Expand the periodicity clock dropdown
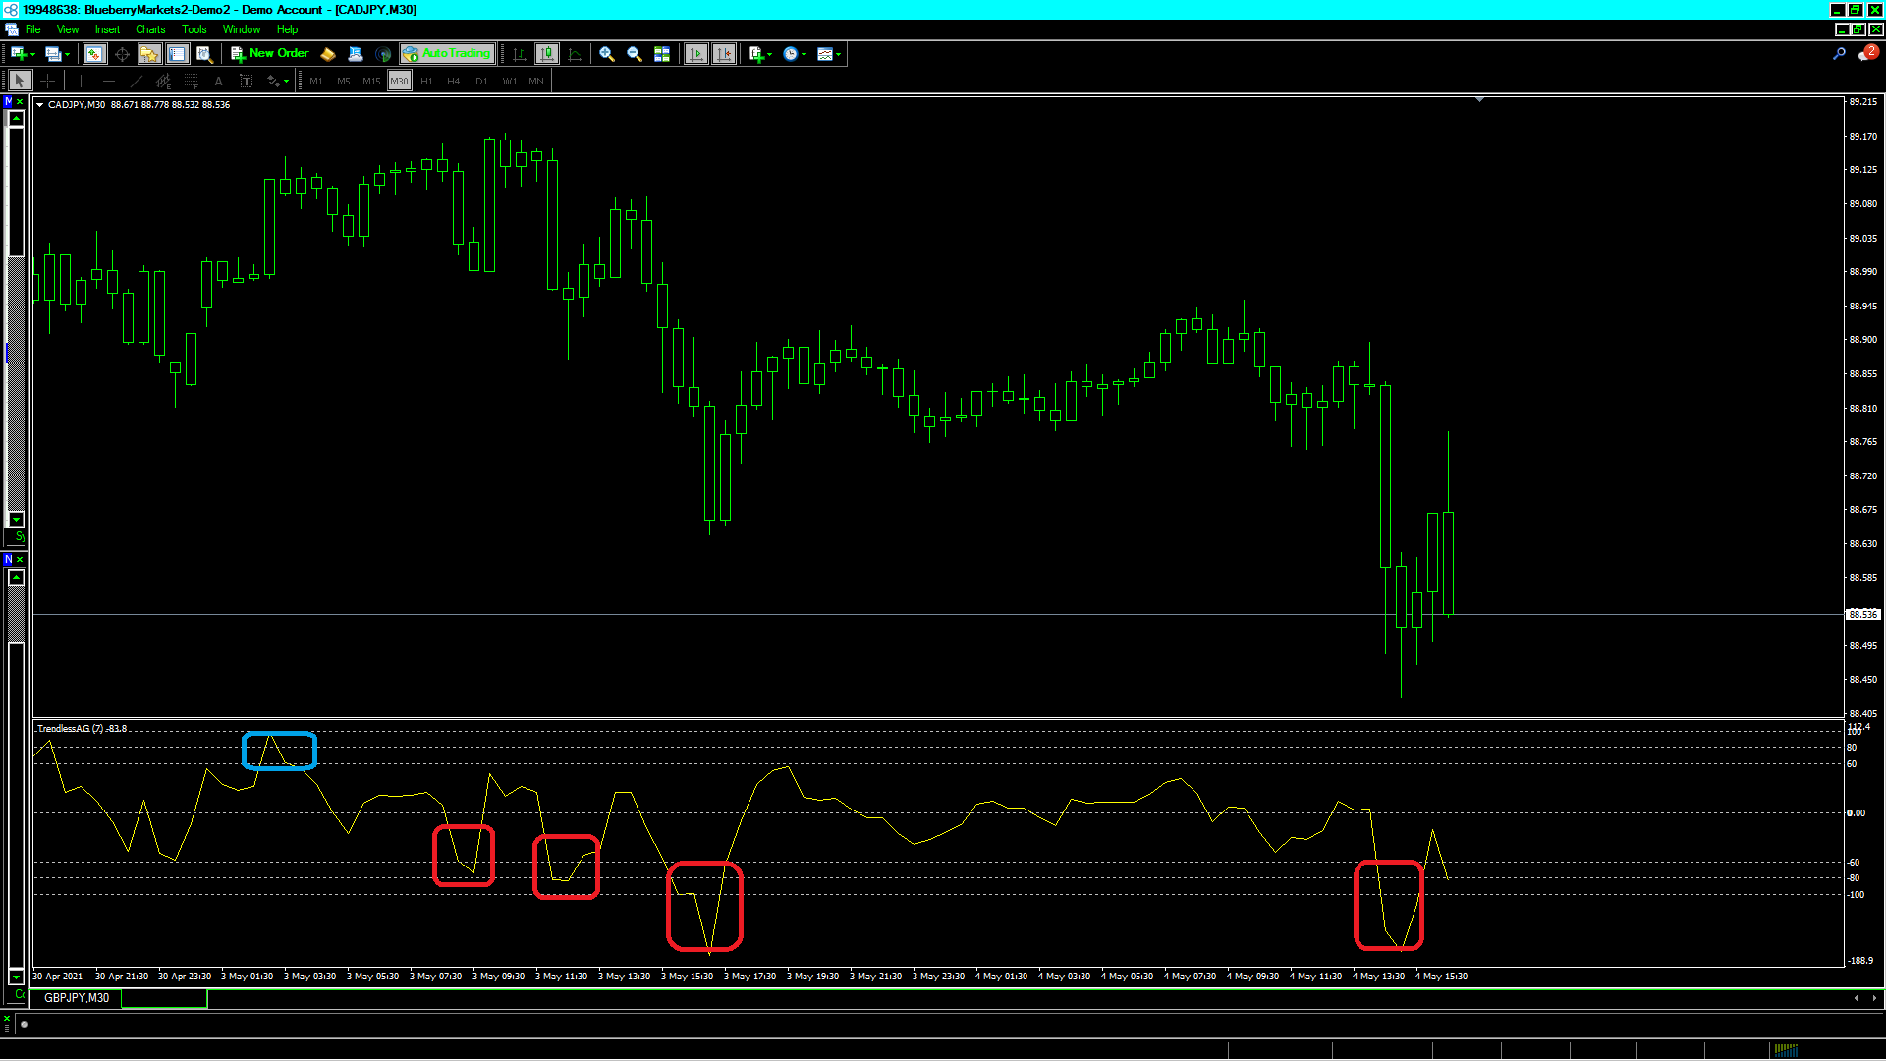The width and height of the screenshot is (1886, 1061). pyautogui.click(x=804, y=55)
